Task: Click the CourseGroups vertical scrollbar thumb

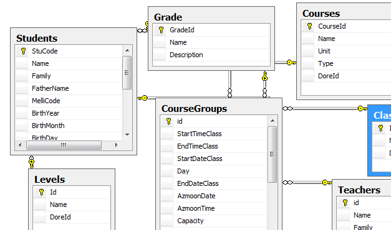Action: tap(272, 154)
